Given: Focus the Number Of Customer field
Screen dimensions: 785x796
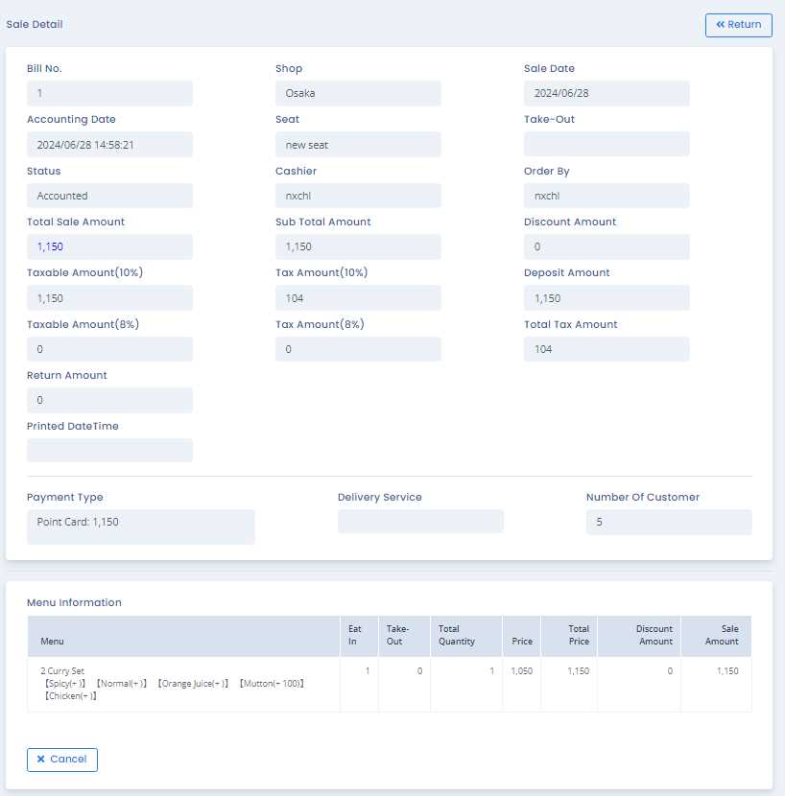Looking at the screenshot, I should (x=669, y=522).
